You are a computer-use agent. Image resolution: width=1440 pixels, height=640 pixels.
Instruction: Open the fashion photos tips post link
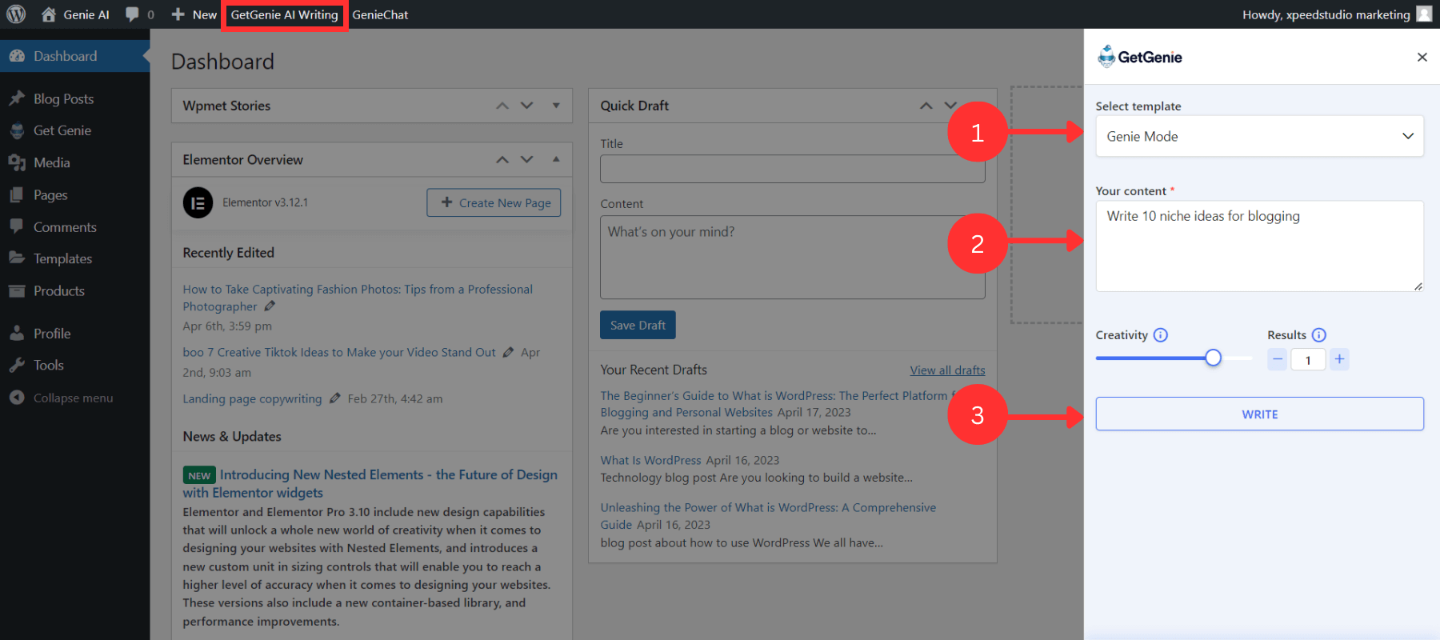tap(358, 298)
